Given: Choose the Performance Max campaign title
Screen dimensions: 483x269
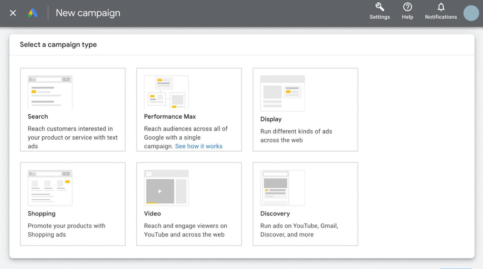Looking at the screenshot, I should [170, 117].
